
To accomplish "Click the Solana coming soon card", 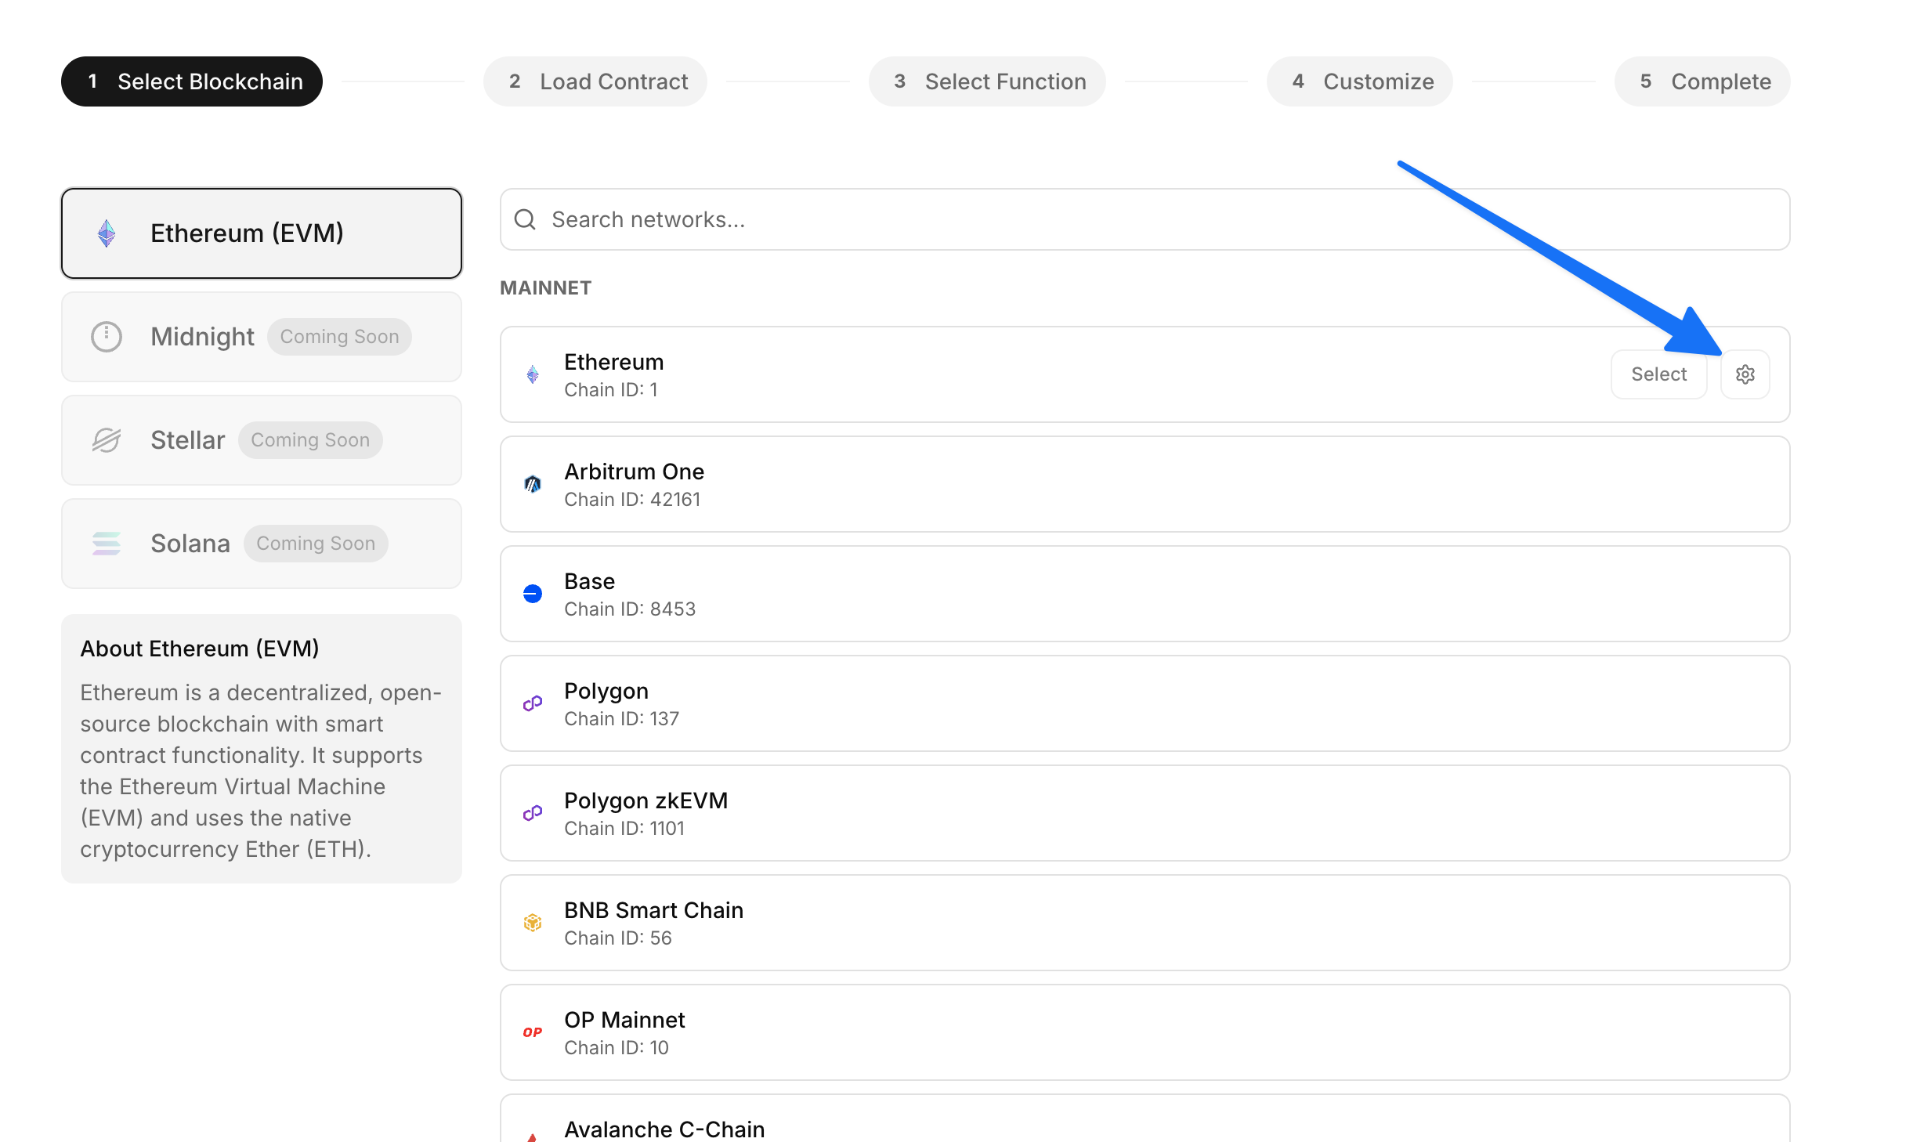I will [x=262, y=544].
